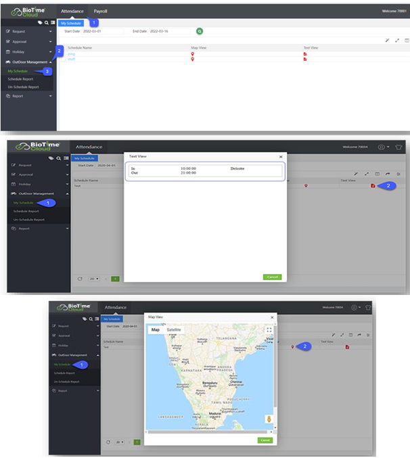Close the Map View dialog with X
The width and height of the screenshot is (410, 458).
tap(273, 317)
